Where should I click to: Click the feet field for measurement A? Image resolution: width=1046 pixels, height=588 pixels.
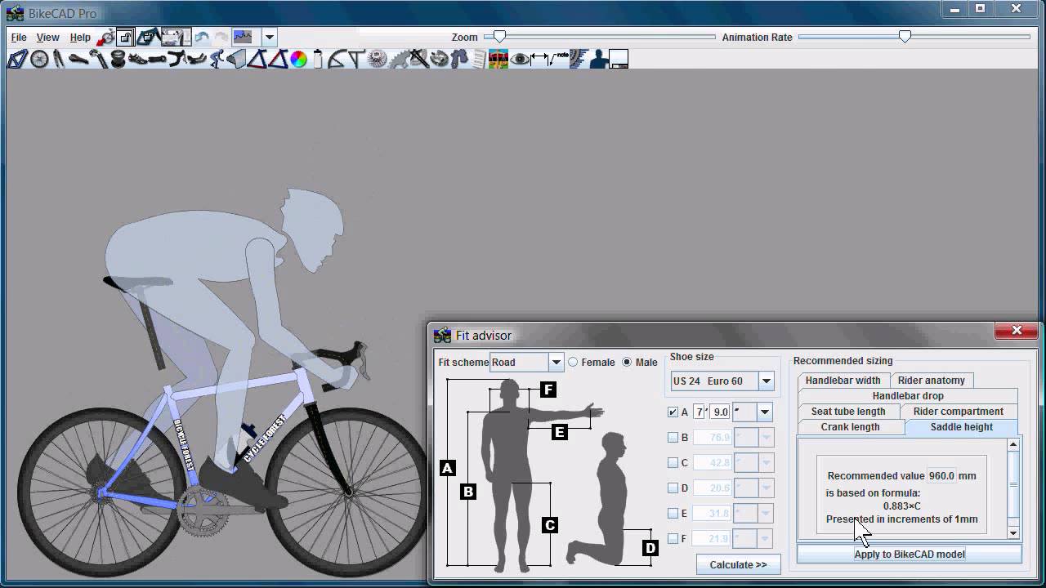pos(699,412)
